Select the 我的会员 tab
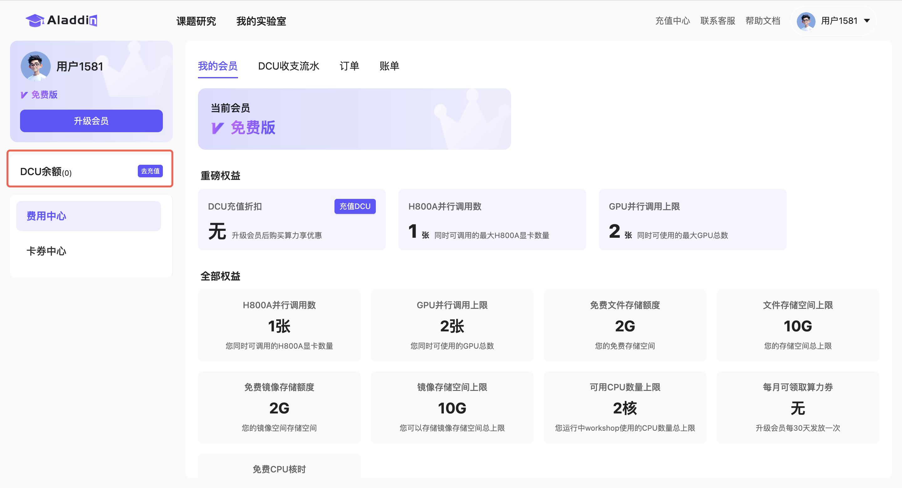The width and height of the screenshot is (902, 488). point(217,66)
